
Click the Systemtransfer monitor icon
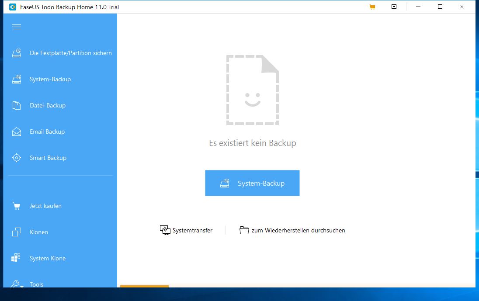[165, 230]
